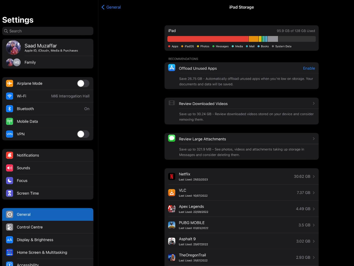Tap the 30.62 GB Netflix size

point(302,176)
